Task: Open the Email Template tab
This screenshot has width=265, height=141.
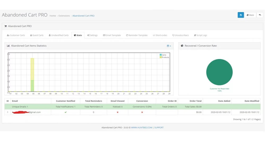Action: (112, 35)
